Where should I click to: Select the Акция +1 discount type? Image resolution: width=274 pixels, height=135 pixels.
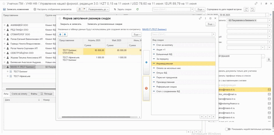[x=183, y=50]
